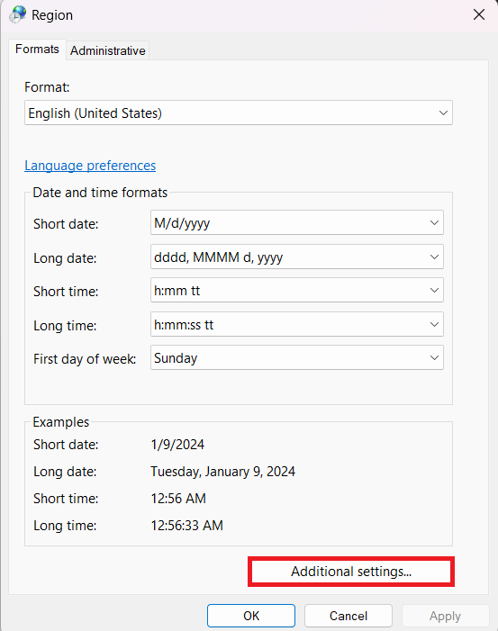Select the Formats tab
Viewport: 498px width, 631px height.
37,50
